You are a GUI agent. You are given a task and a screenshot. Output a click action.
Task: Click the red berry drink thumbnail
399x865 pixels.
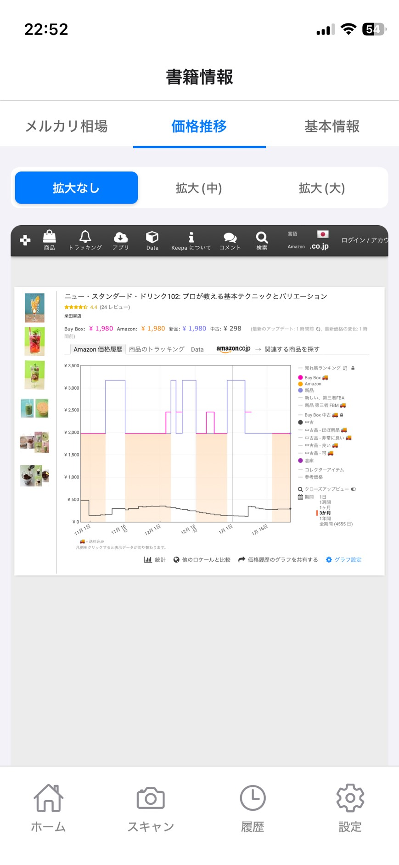(34, 341)
